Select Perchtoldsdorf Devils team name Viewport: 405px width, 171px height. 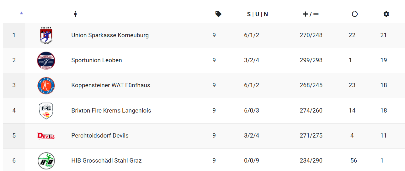(x=100, y=135)
